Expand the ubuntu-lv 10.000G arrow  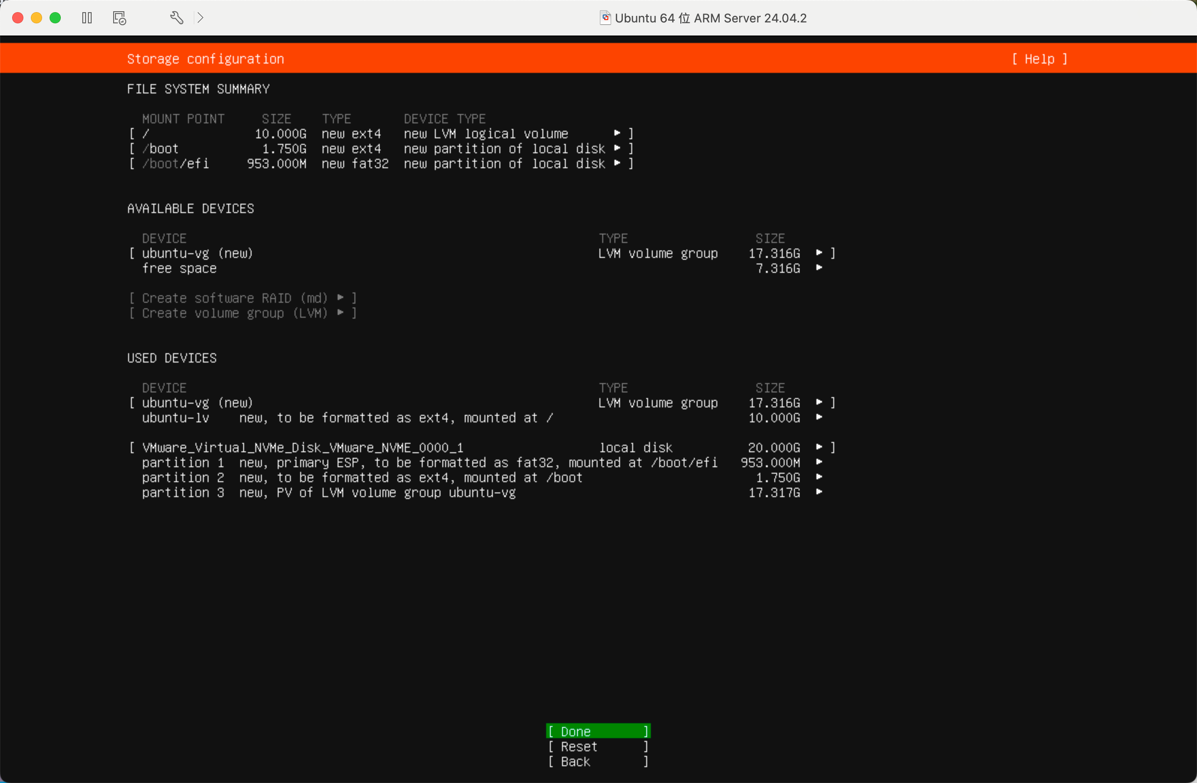pyautogui.click(x=819, y=418)
